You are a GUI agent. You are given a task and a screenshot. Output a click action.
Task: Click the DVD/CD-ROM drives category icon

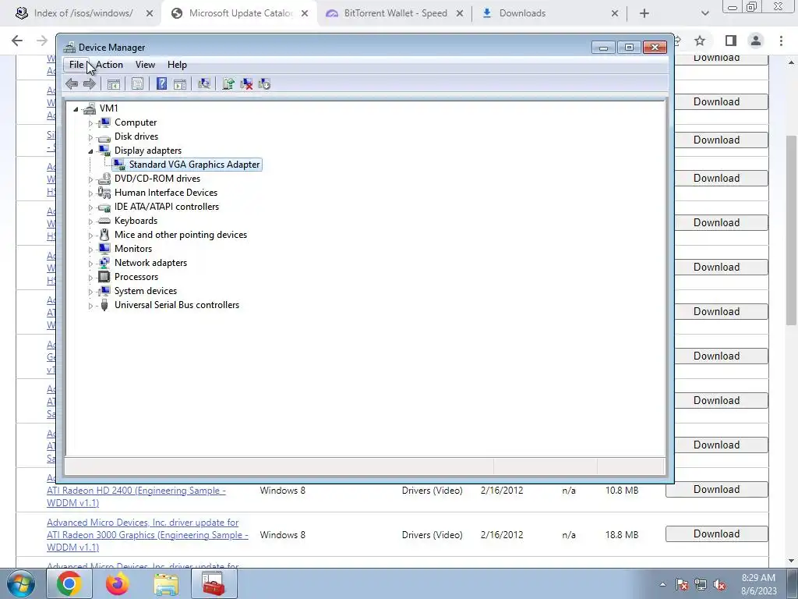pos(104,179)
